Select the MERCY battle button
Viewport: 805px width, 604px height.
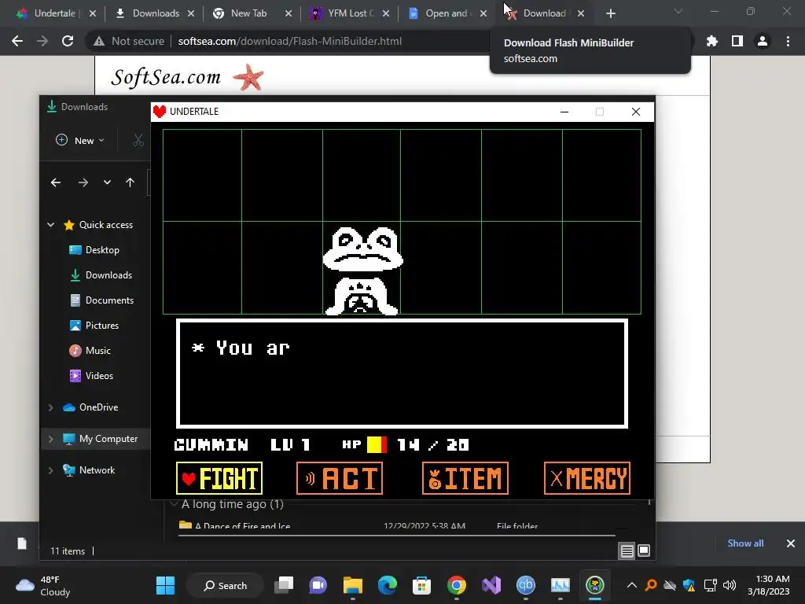coord(586,478)
